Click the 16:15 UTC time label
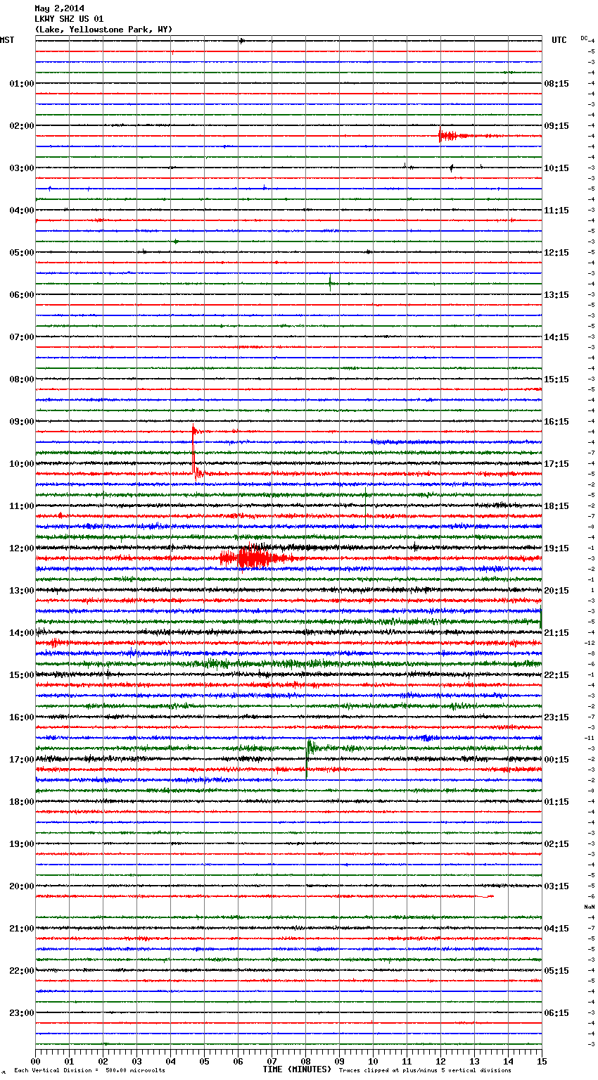This screenshot has height=1080, width=598. 556,422
